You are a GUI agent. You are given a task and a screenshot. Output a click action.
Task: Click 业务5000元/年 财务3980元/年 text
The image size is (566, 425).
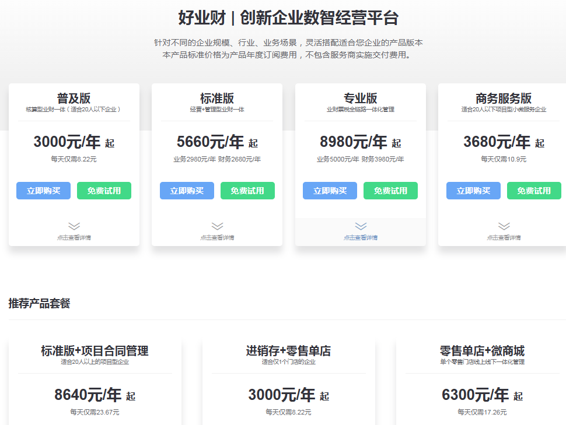tap(360, 159)
